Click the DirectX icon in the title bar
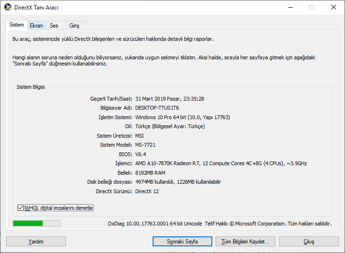Image resolution: width=345 pixels, height=253 pixels. pos(8,7)
